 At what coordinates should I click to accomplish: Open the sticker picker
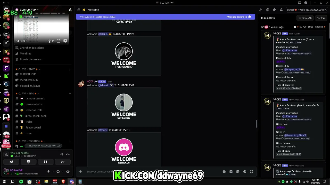coord(238,172)
